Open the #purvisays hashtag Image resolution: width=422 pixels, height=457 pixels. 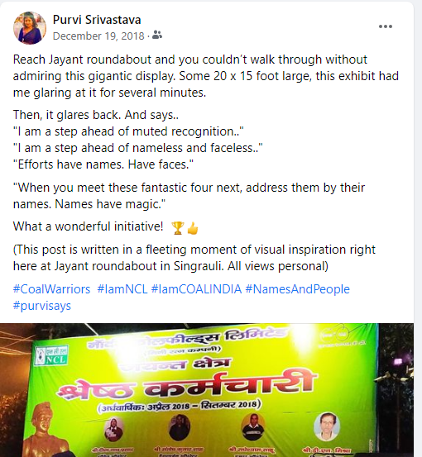[42, 306]
